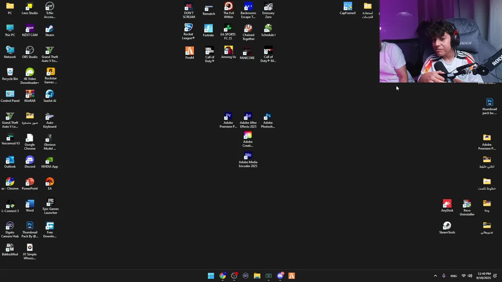The image size is (502, 282).
Task: Open the 01 Simple Whoosh file icon
Action: [30, 252]
